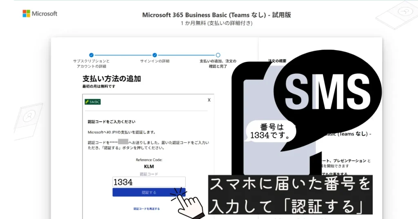Click the Microsoft 365 Business Basic page title

216,15
